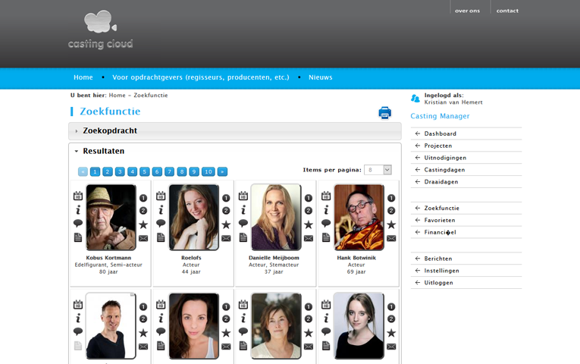580x364 pixels.
Task: Favorite Hank Botwinik with star icon
Action: 391,224
